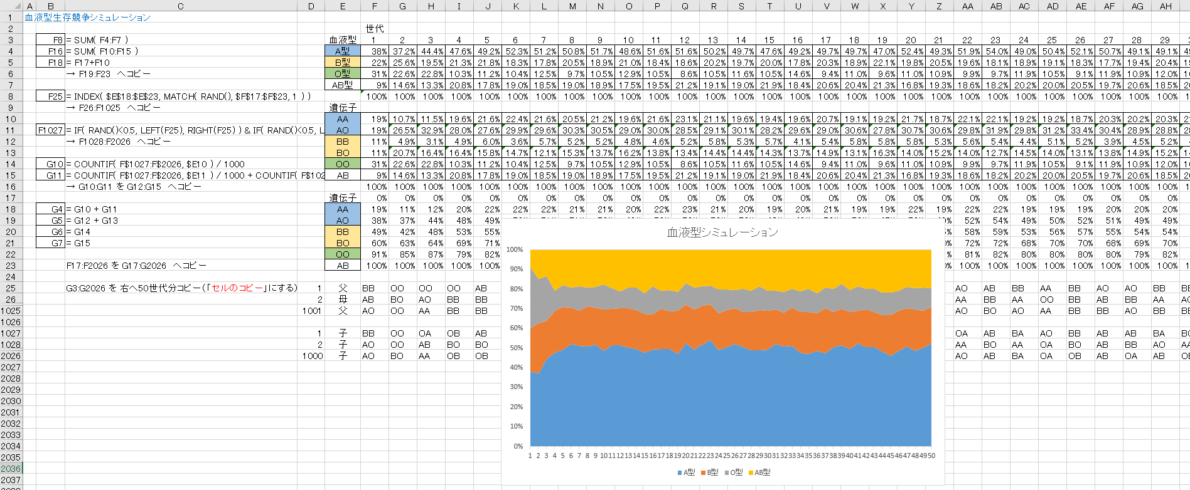Click the select-all corner of the sheet
Screen dimensions: 1190x490
click(x=11, y=6)
